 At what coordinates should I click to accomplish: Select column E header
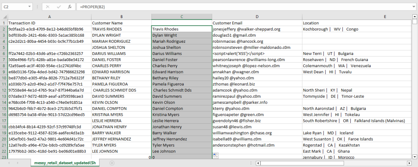point(357,17)
